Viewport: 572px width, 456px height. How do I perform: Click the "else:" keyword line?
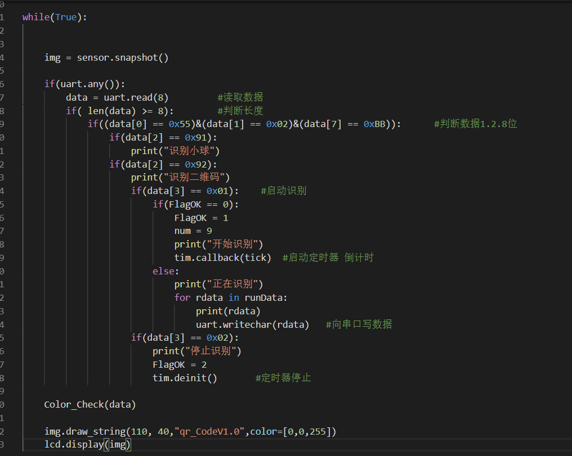(x=166, y=272)
